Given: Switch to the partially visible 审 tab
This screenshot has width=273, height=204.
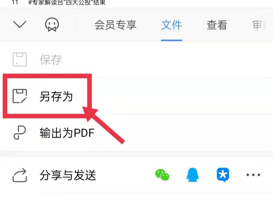Looking at the screenshot, I should 259,25.
